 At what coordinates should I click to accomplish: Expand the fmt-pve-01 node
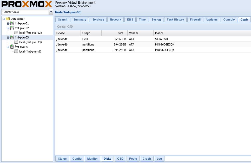tap(8, 24)
